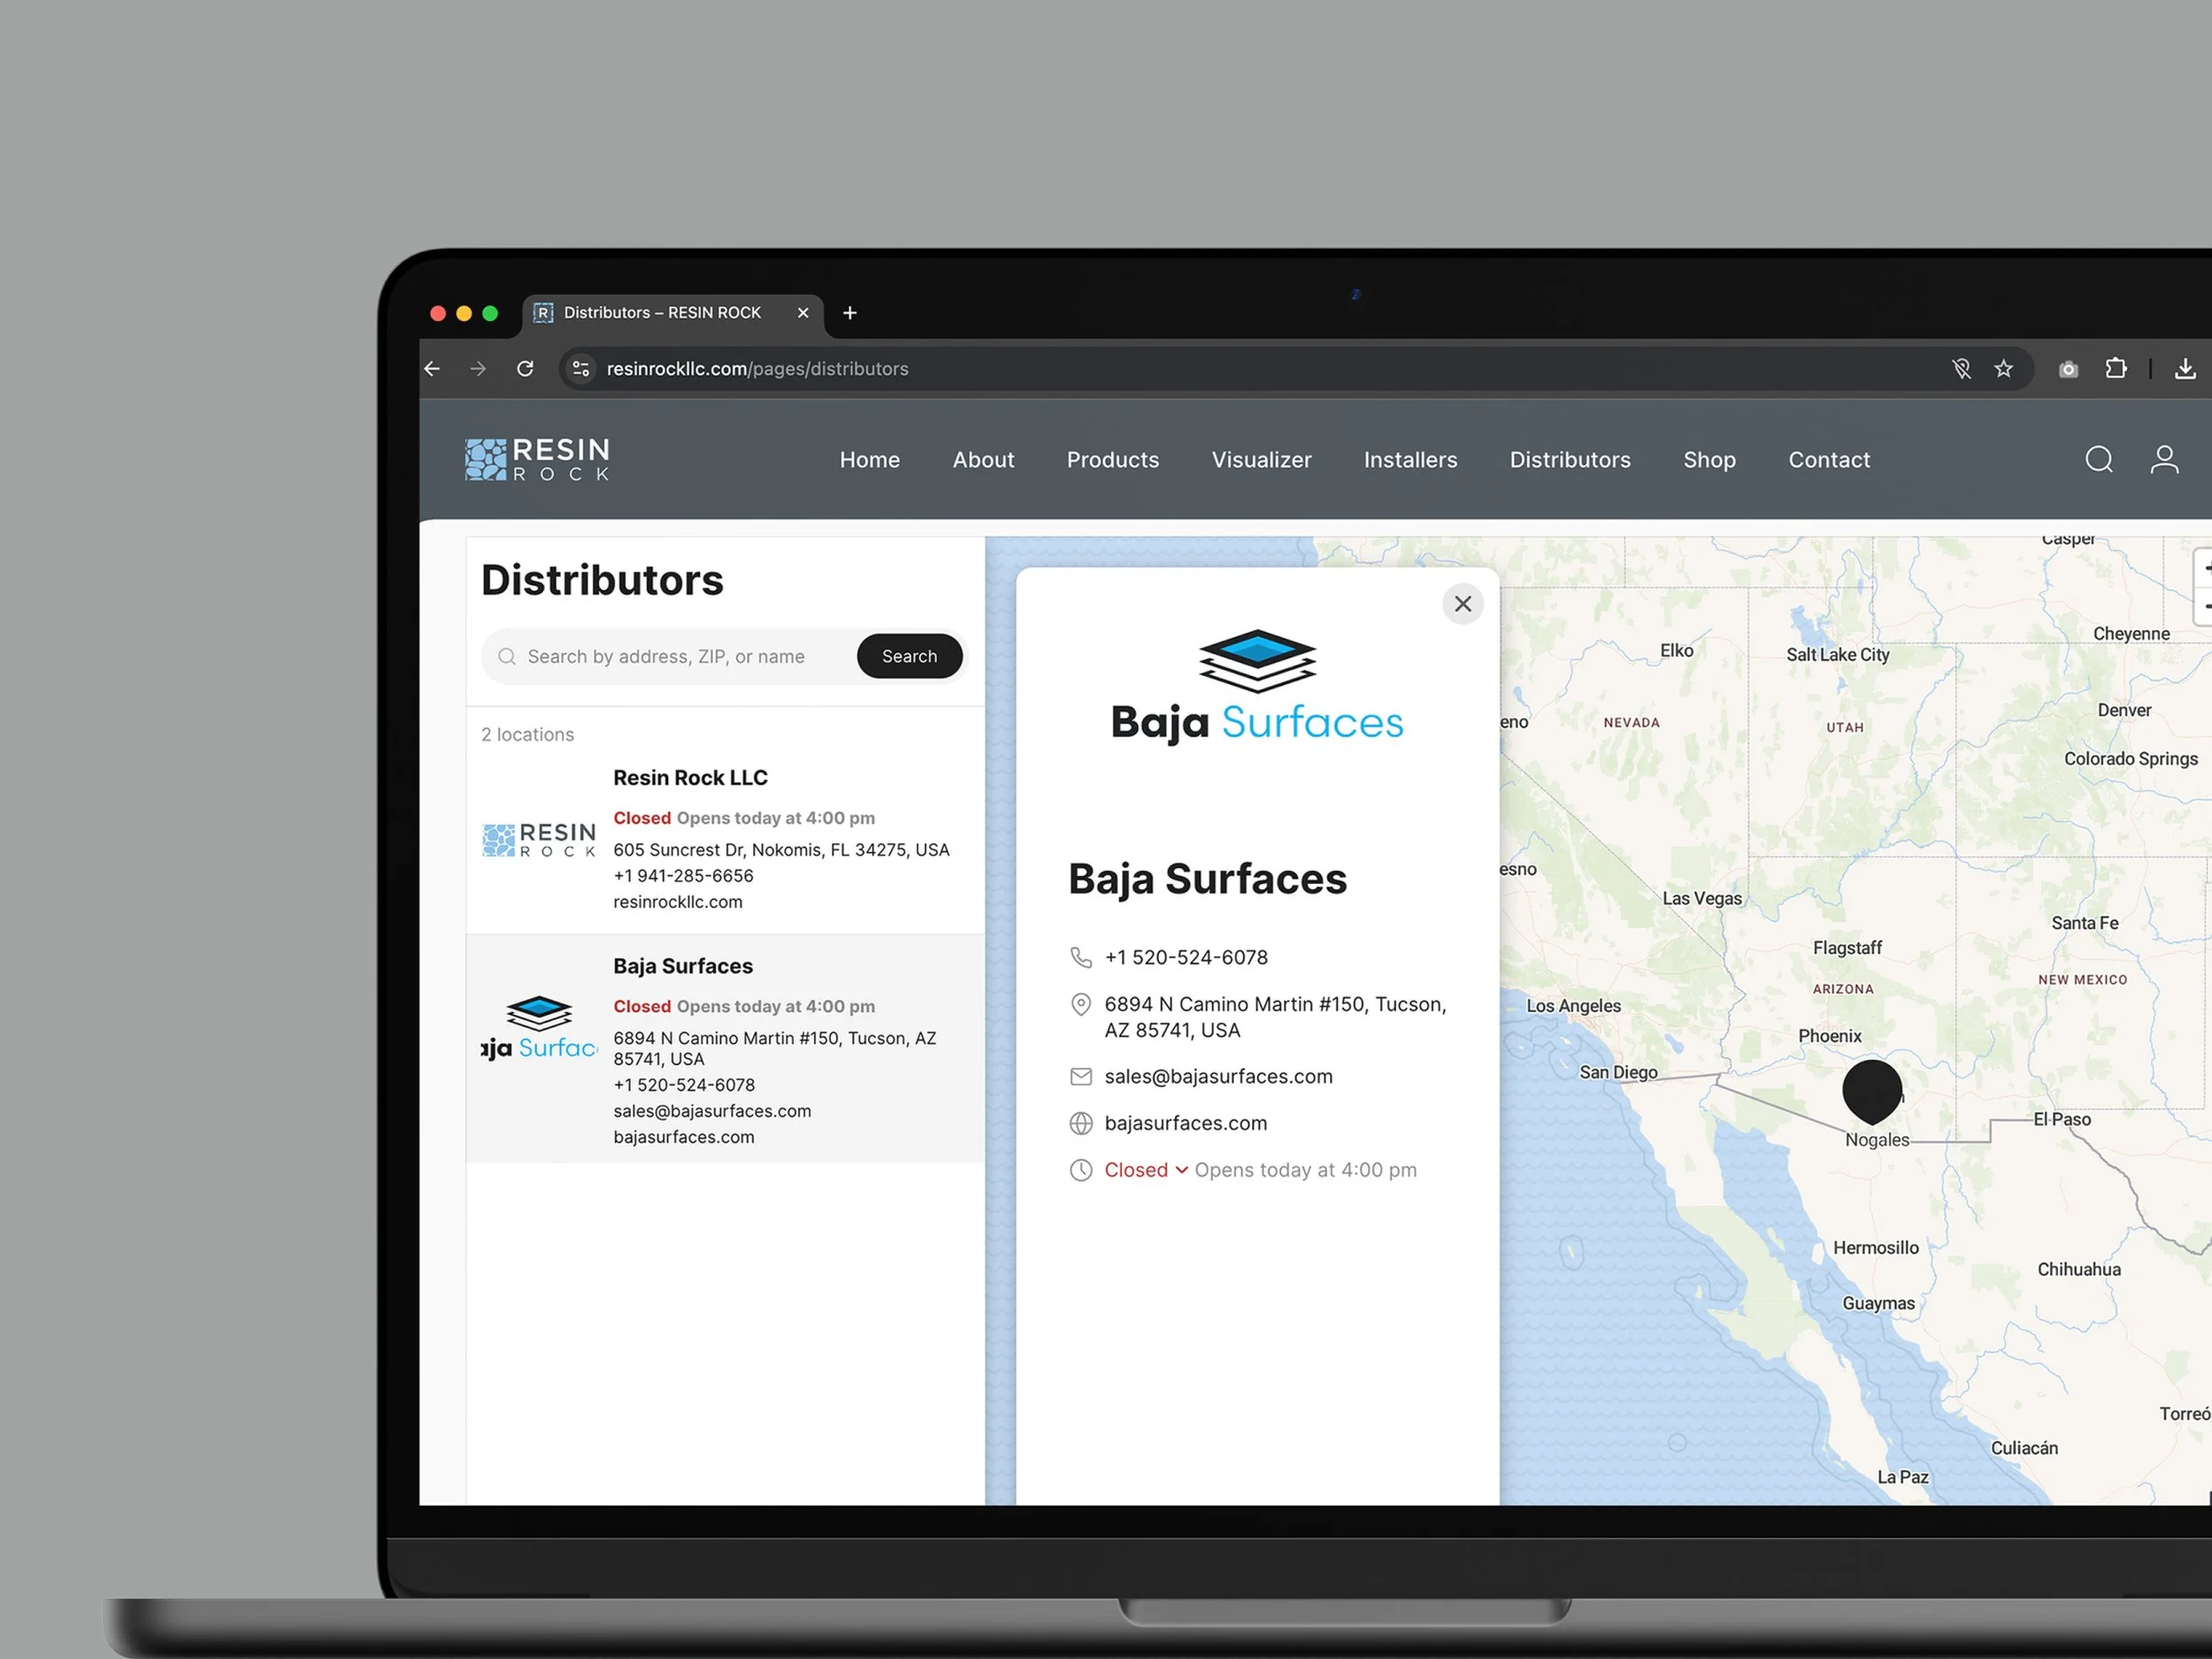Select the Distributors – RESIN ROCK browser tab
The width and height of the screenshot is (2212, 1659).
tap(672, 313)
